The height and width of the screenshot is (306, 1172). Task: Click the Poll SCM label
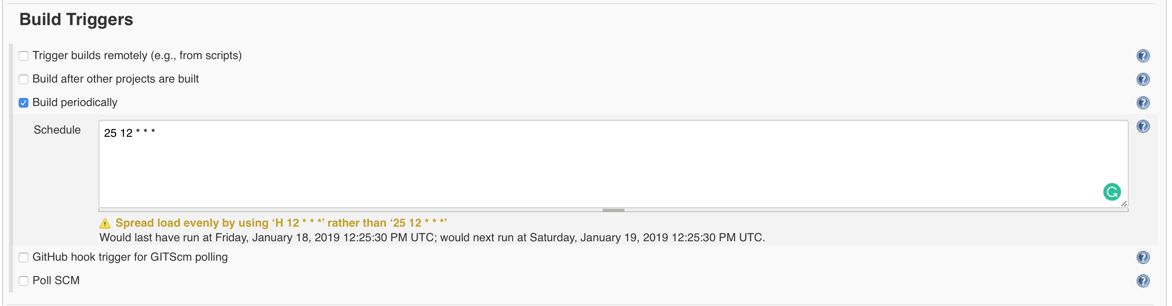[56, 280]
